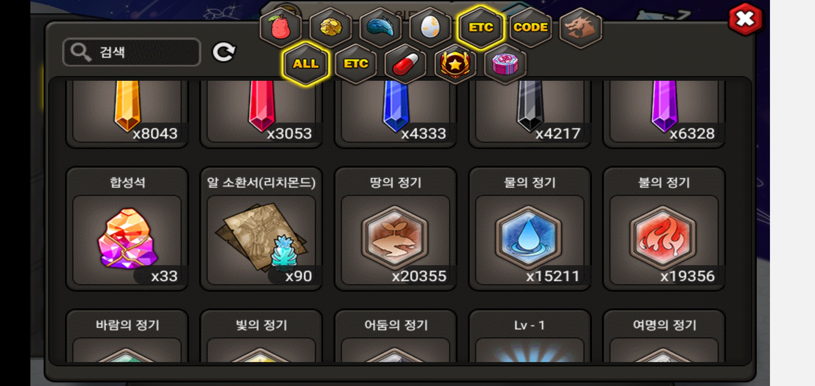Choose the 물의 정기 water emblem
Screen dimensions: 815x386
coord(530,229)
